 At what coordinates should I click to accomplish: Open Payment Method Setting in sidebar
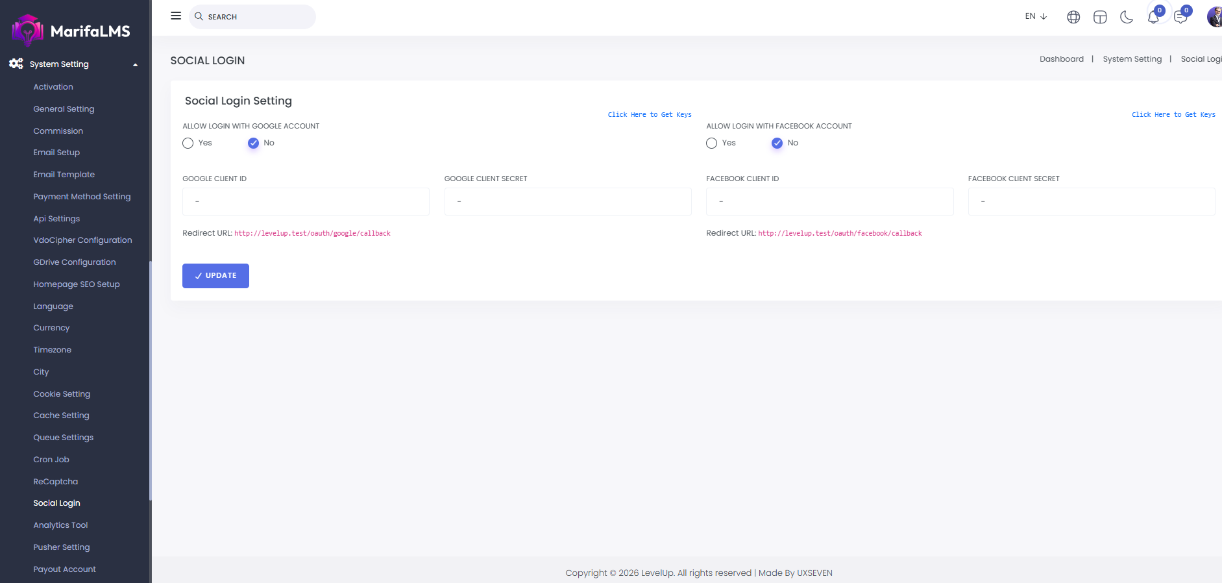[x=82, y=197]
